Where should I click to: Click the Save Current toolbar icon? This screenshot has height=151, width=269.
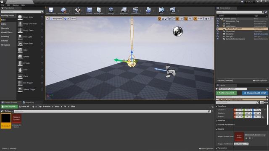pyautogui.click(x=51, y=11)
